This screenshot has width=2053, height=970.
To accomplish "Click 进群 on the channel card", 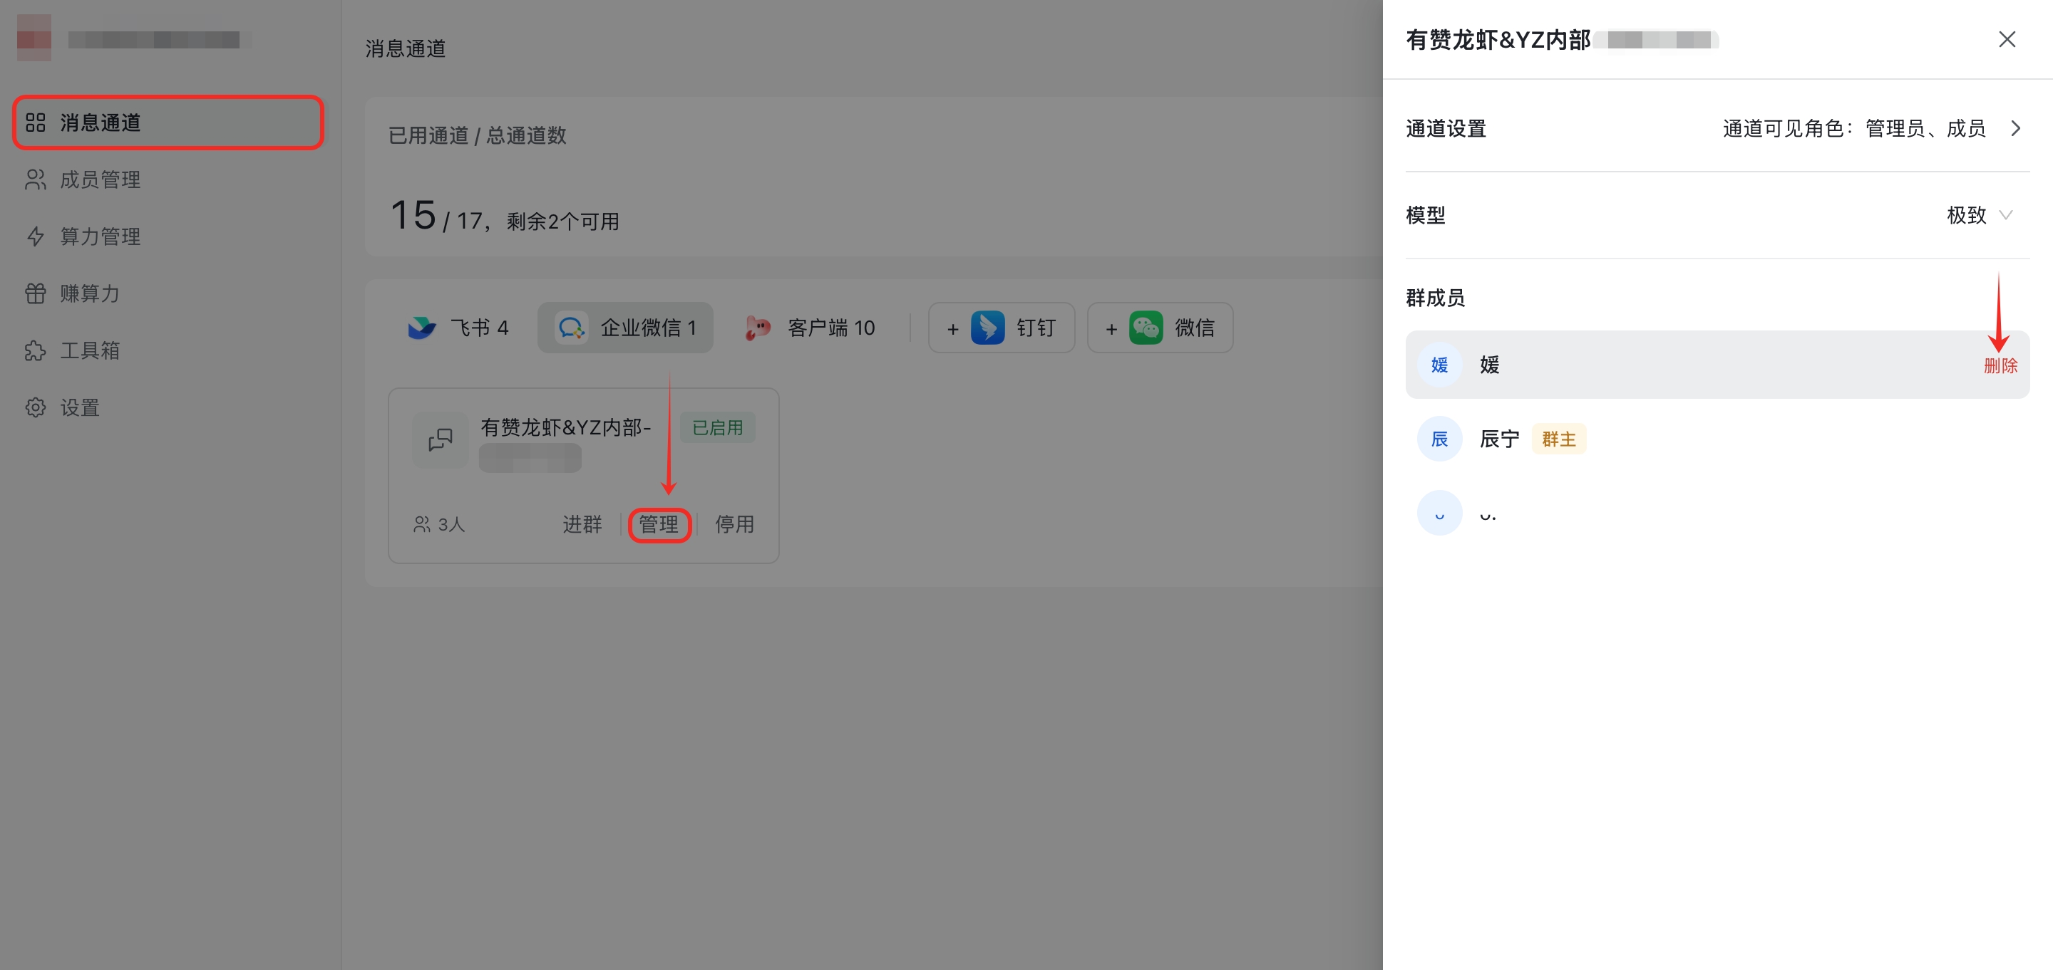I will 582,524.
